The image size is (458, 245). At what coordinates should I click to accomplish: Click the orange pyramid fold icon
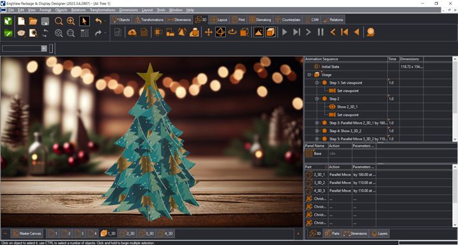pos(183,32)
